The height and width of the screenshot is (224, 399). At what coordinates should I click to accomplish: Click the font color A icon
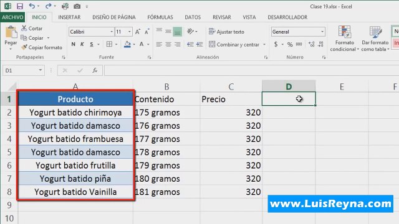142,44
